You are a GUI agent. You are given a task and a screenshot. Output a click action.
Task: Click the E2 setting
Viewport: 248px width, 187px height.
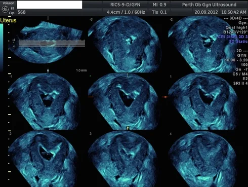click(x=245, y=79)
